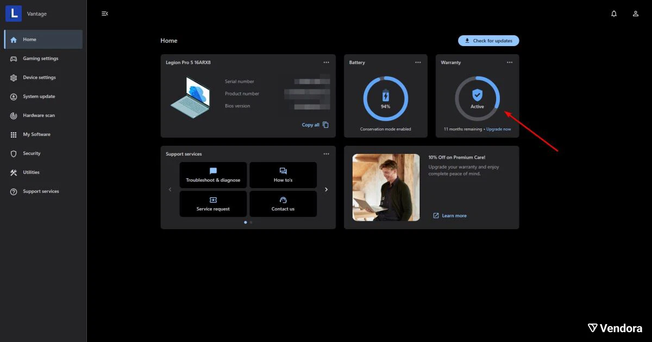Open Gaming settings from sidebar
652x342 pixels.
[x=43, y=59]
